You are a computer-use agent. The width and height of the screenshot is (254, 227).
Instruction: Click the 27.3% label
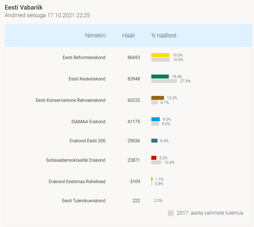(185, 81)
